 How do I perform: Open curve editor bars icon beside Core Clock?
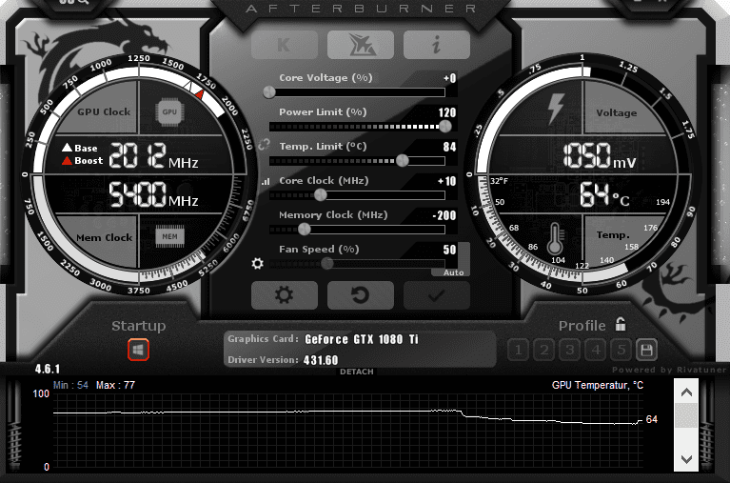tap(266, 181)
